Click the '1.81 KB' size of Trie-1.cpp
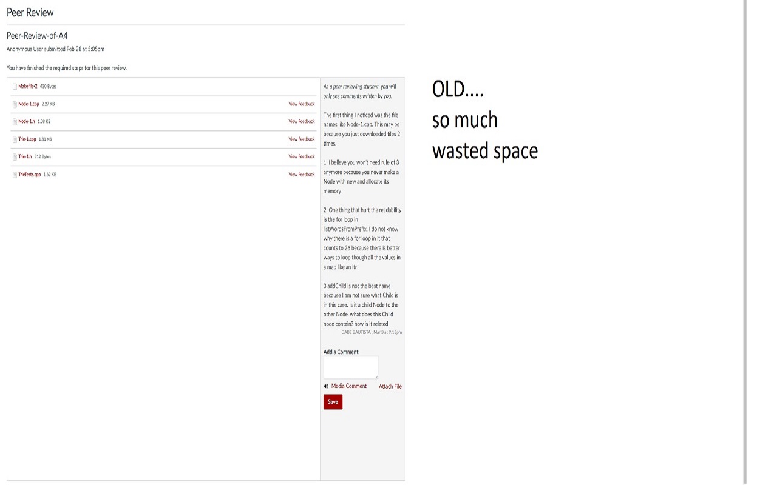 (x=45, y=139)
